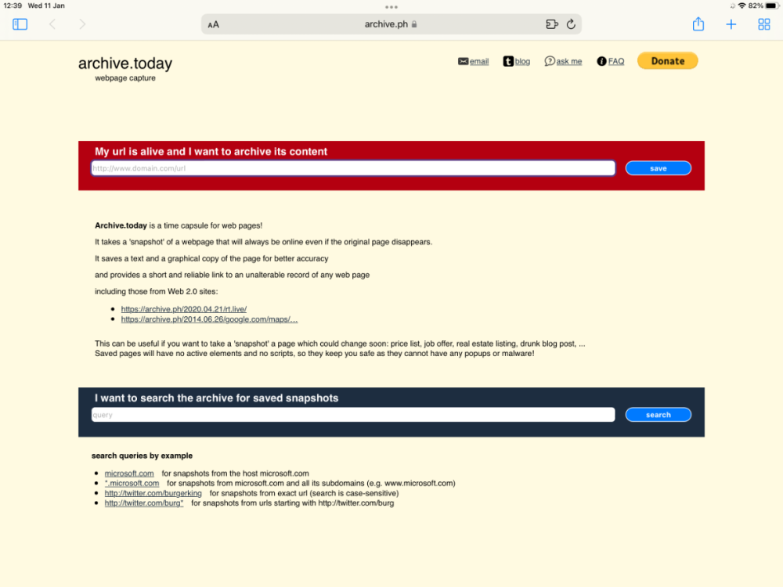Image resolution: width=783 pixels, height=587 pixels.
Task: Open the AA page settings menu
Action: [x=212, y=24]
